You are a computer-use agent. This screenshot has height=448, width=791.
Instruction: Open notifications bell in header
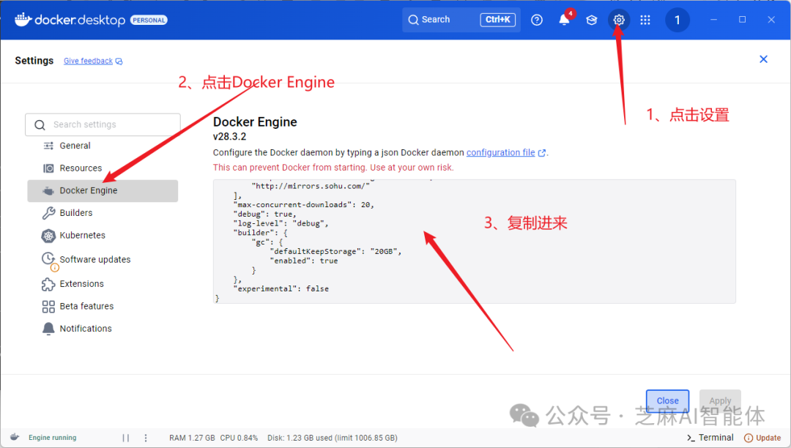pos(564,20)
